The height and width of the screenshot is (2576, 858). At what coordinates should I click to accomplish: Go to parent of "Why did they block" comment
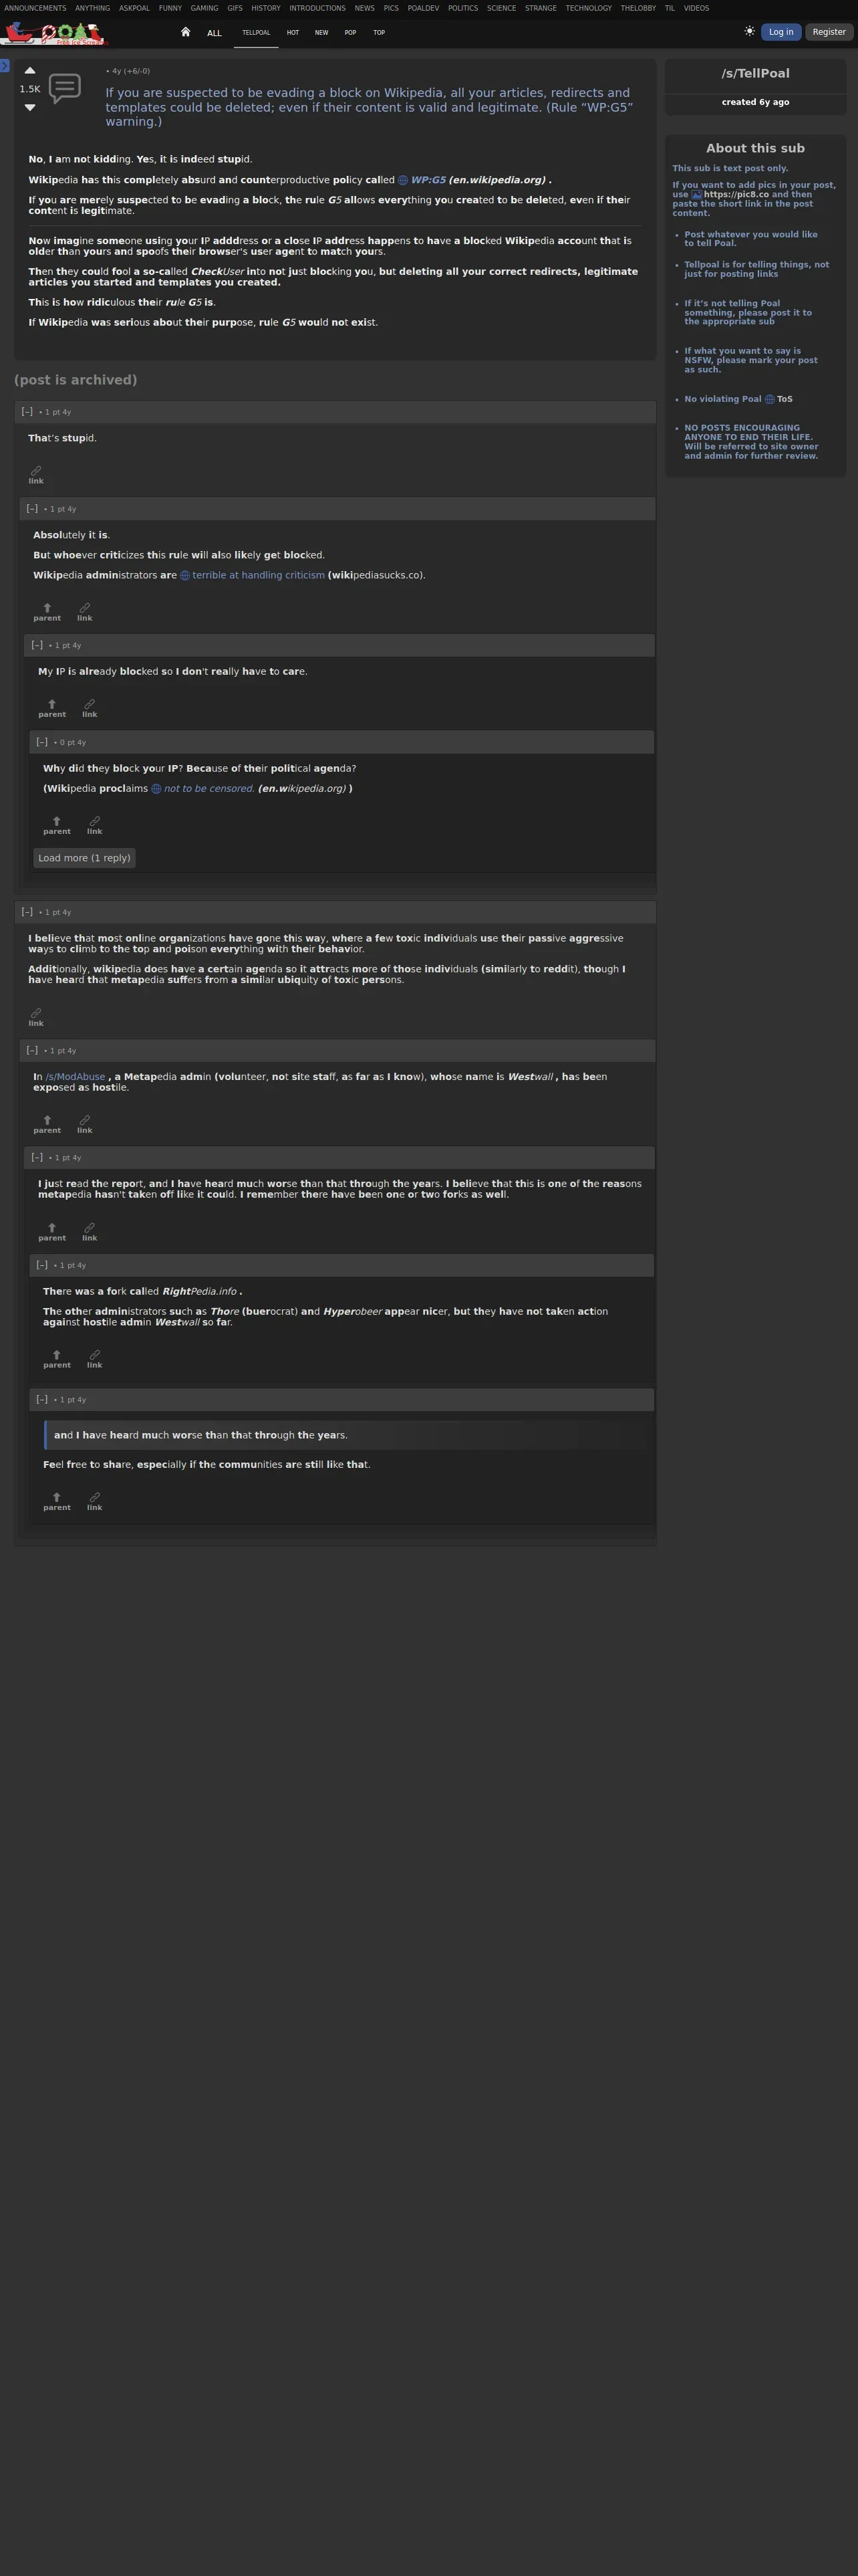[x=57, y=825]
